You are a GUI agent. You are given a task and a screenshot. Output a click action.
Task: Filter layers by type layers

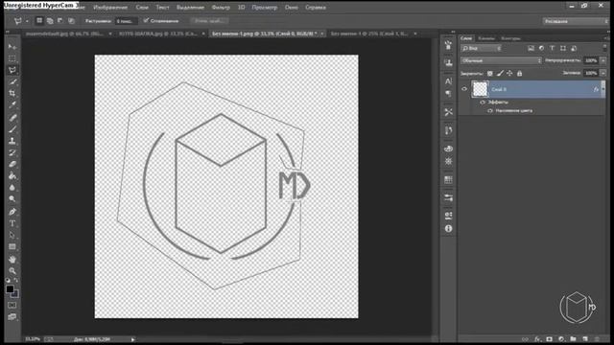coord(553,49)
